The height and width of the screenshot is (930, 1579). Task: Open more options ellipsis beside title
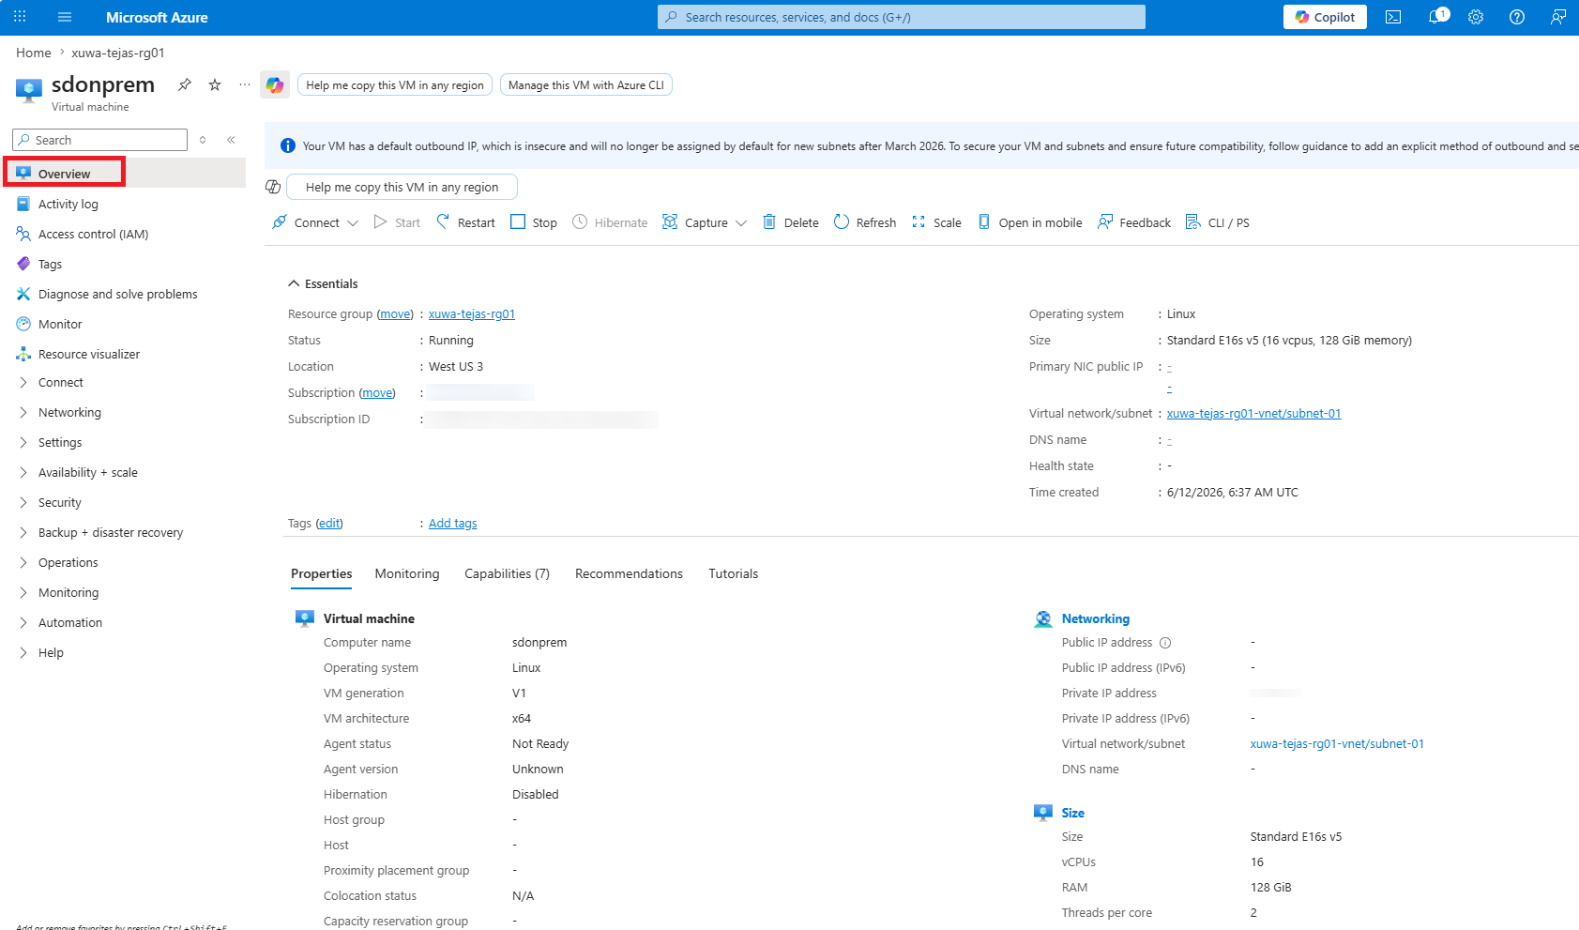245,84
